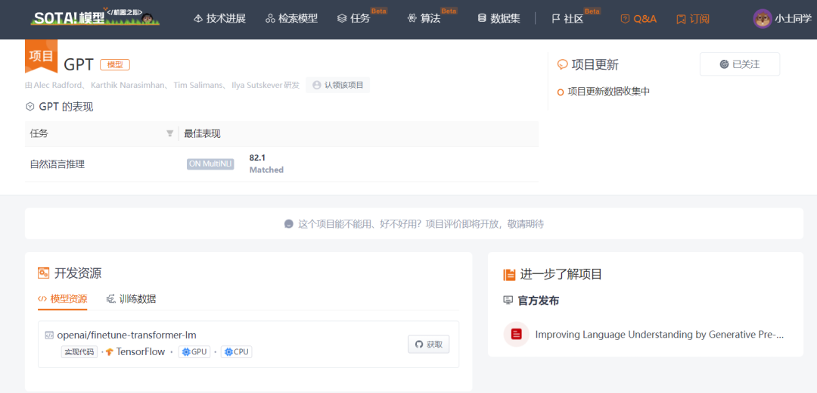Click the 获取 GitHub button
The height and width of the screenshot is (393, 817).
428,344
